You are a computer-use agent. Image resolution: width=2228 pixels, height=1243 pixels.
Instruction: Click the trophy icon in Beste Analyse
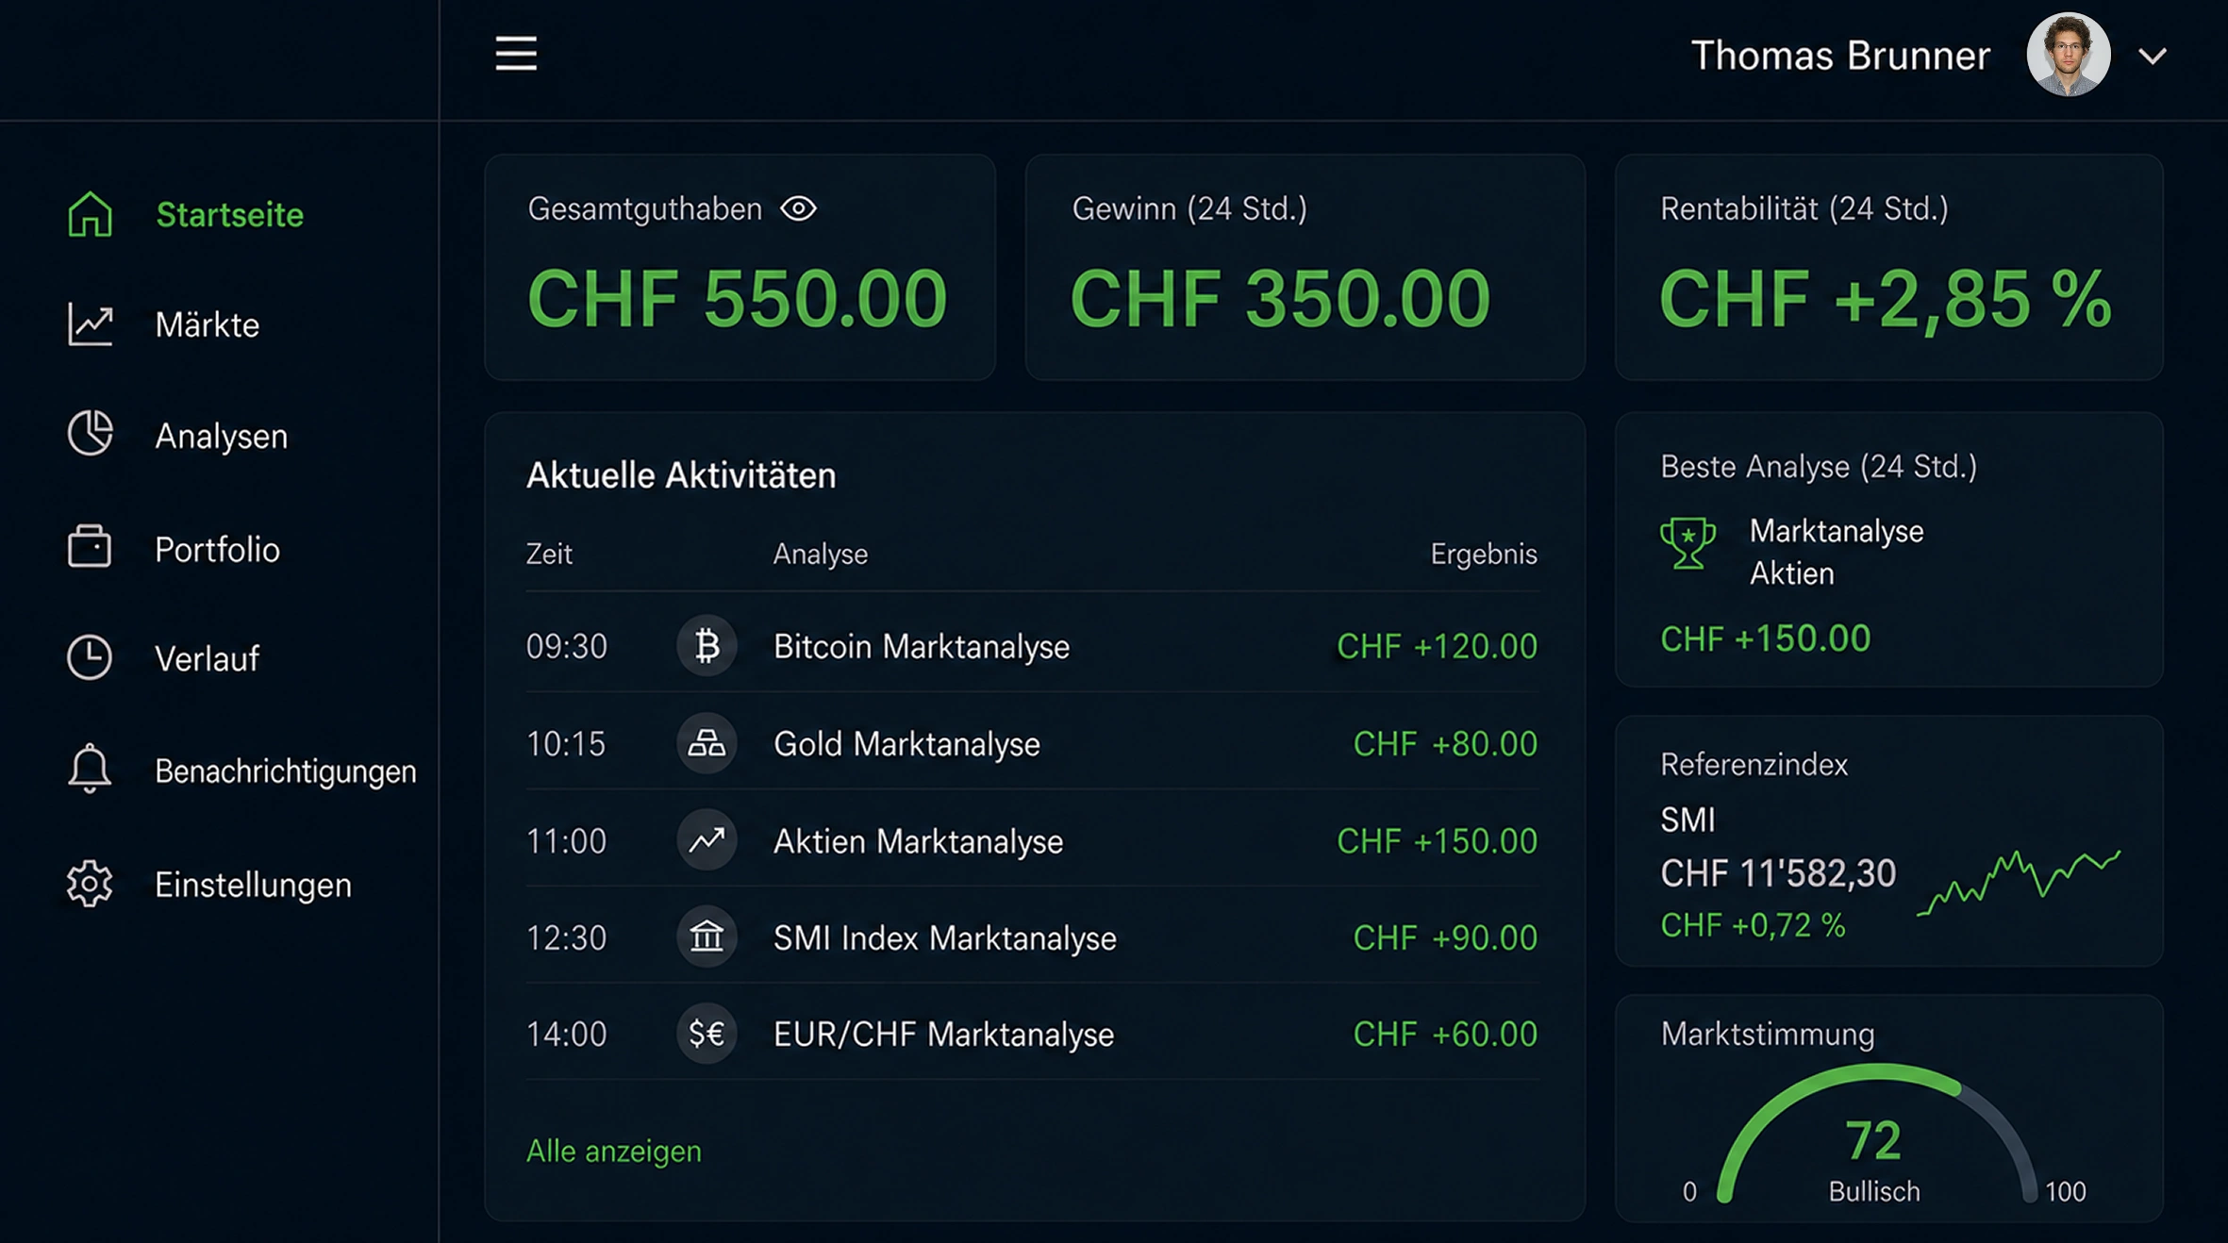[1688, 543]
